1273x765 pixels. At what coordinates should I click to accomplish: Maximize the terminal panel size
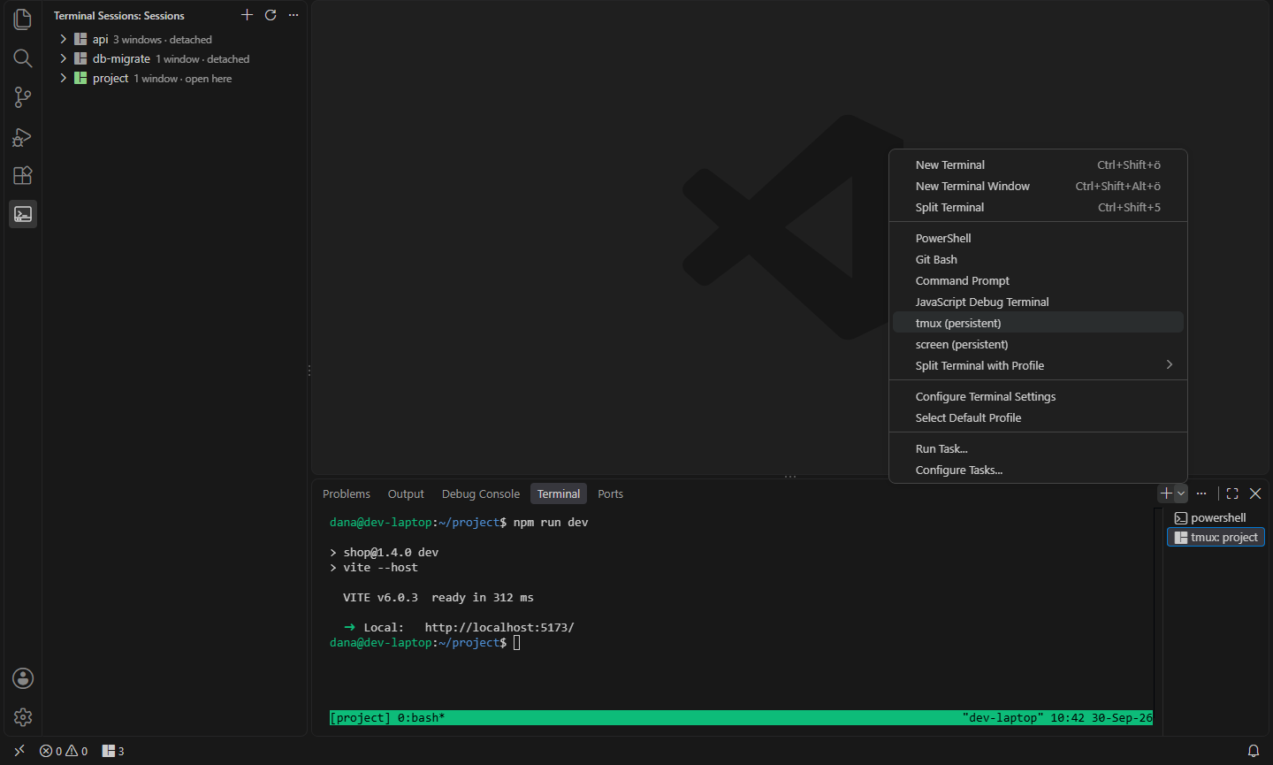pos(1232,493)
